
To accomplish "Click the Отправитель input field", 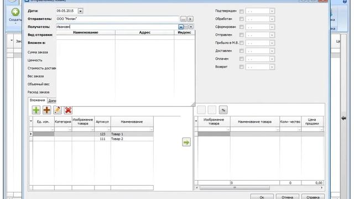I will click(118, 19).
